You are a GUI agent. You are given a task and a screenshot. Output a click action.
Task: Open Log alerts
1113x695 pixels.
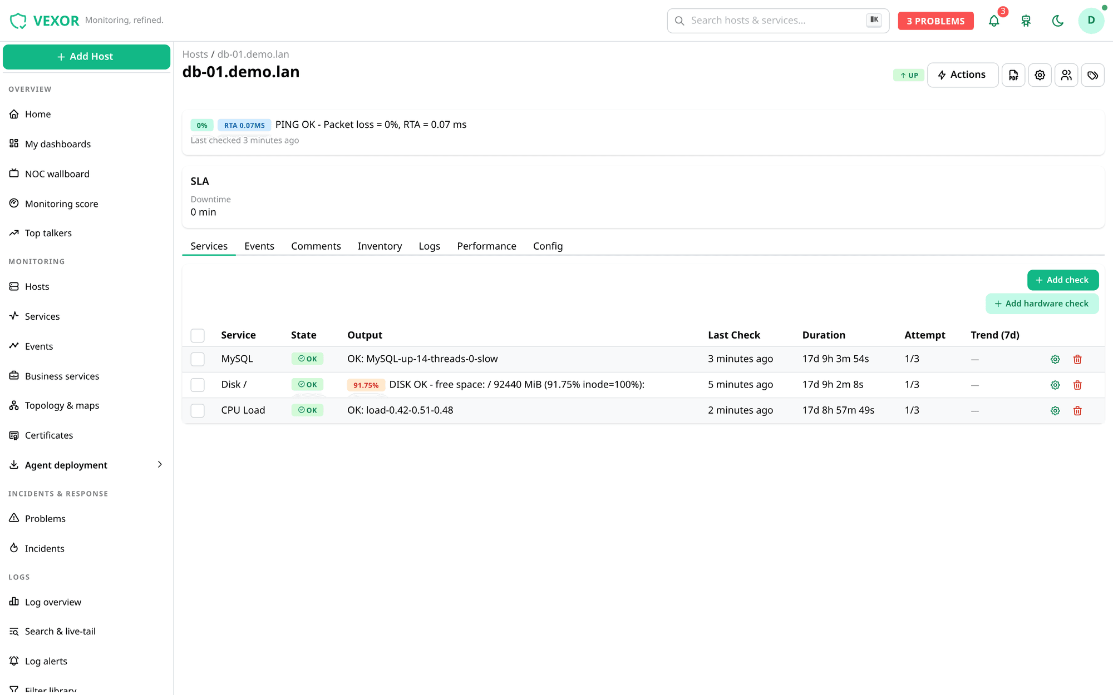click(x=86, y=661)
